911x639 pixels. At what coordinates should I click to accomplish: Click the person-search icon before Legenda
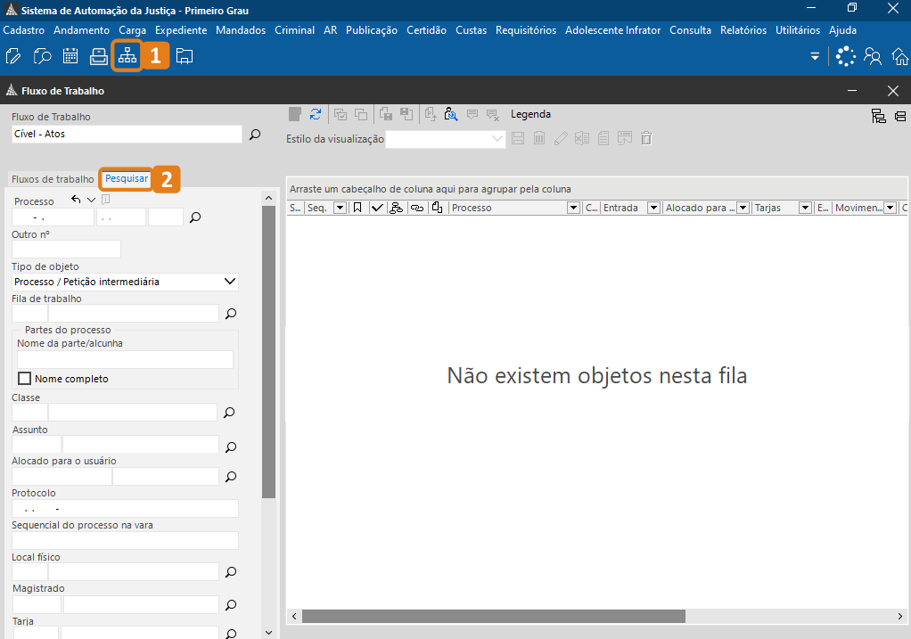click(x=451, y=114)
